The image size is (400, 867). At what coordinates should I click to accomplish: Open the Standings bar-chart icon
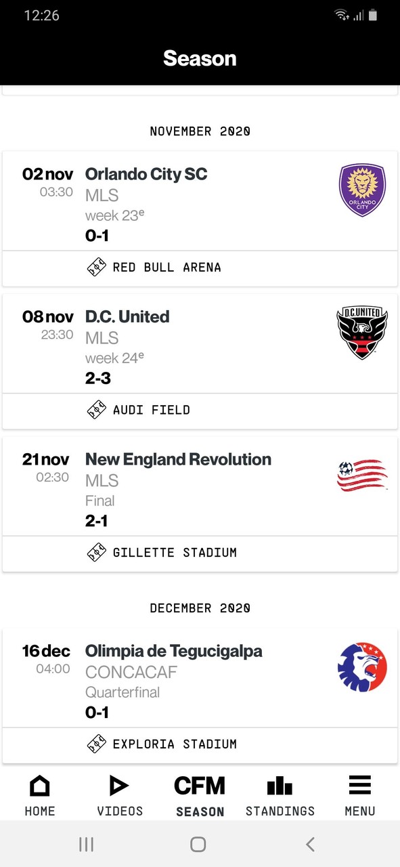[280, 792]
